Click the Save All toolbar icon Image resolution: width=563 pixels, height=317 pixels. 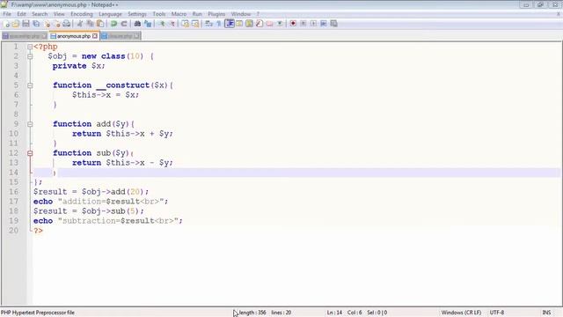coord(36,24)
